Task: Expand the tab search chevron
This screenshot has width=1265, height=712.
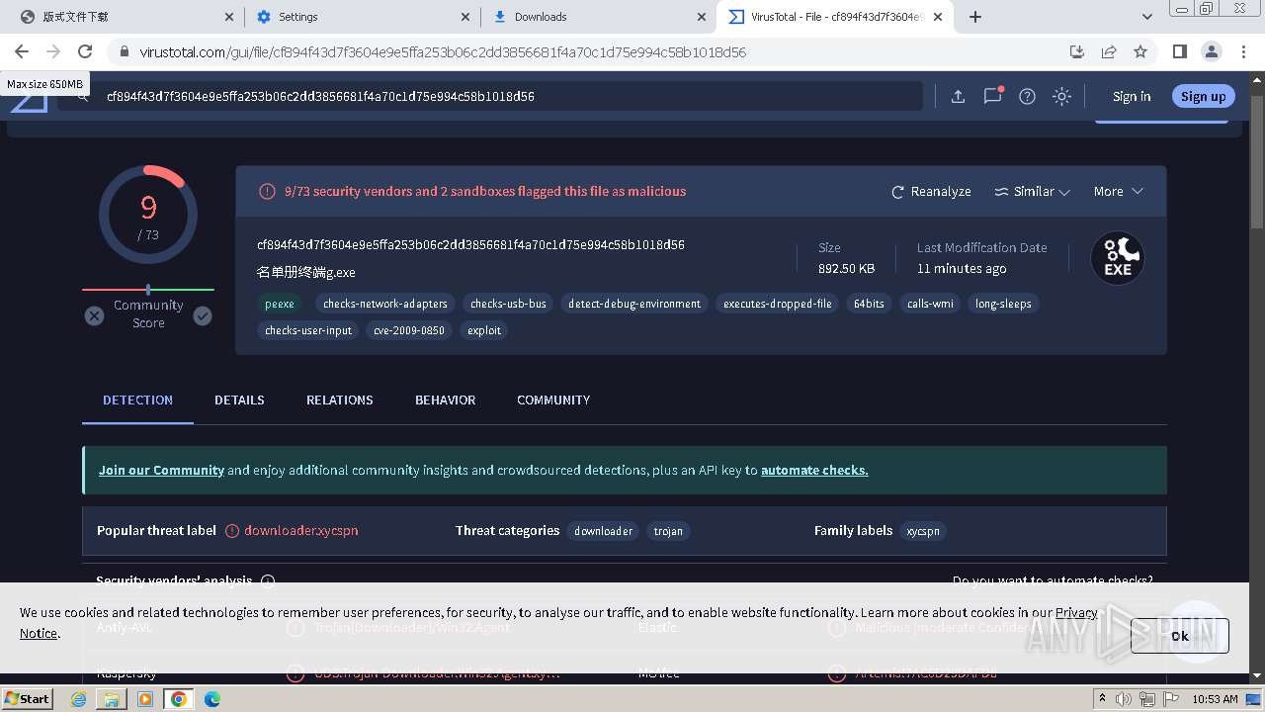Action: (1146, 17)
